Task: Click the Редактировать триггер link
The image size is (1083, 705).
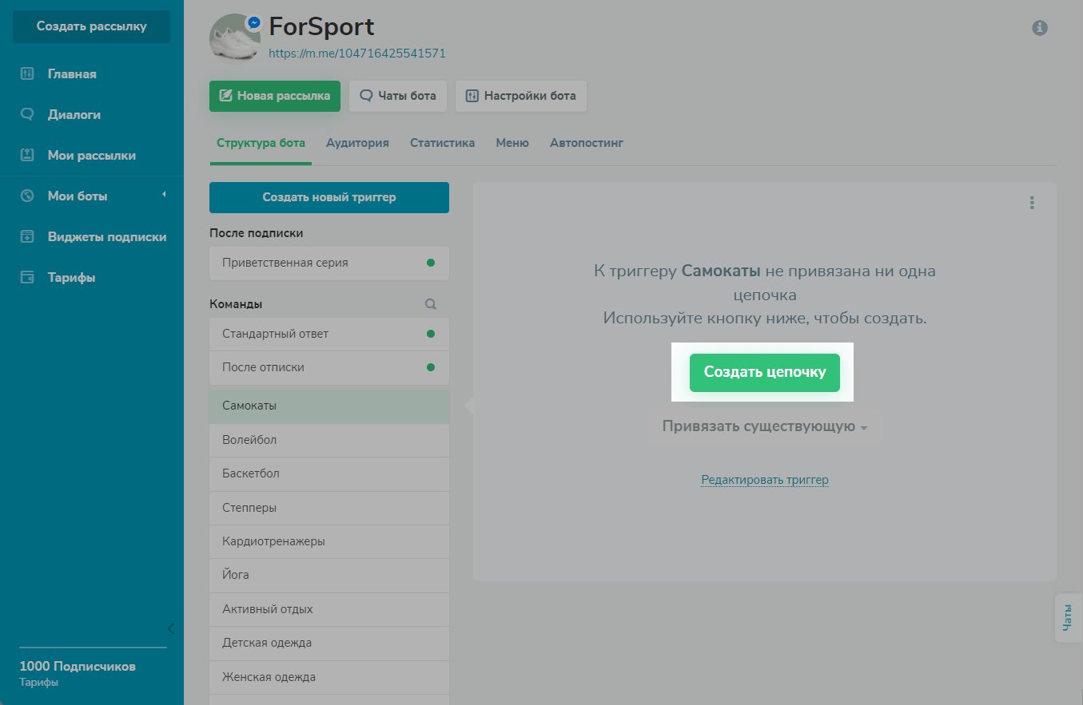Action: 764,480
